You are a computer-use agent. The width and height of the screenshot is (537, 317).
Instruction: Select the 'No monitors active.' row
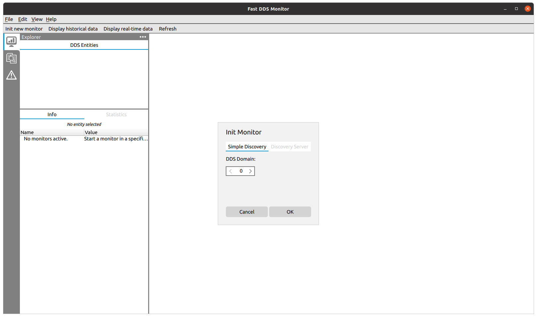pyautogui.click(x=84, y=139)
